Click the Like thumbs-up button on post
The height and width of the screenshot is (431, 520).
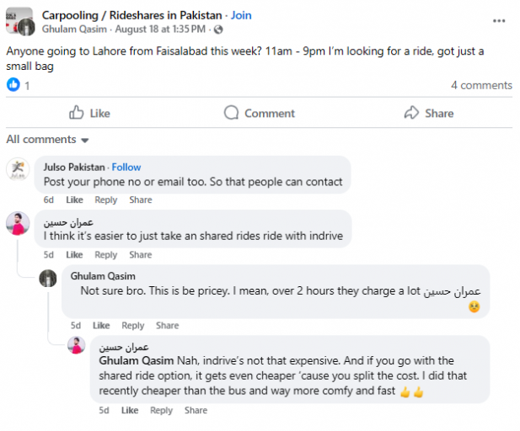click(89, 113)
